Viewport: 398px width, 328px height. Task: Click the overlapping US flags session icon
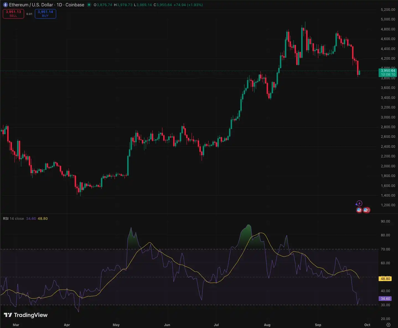366,210
